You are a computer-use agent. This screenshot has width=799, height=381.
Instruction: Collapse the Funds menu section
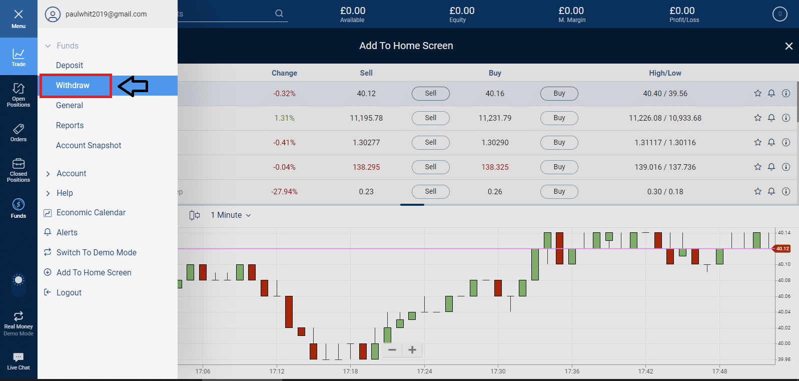click(x=48, y=46)
